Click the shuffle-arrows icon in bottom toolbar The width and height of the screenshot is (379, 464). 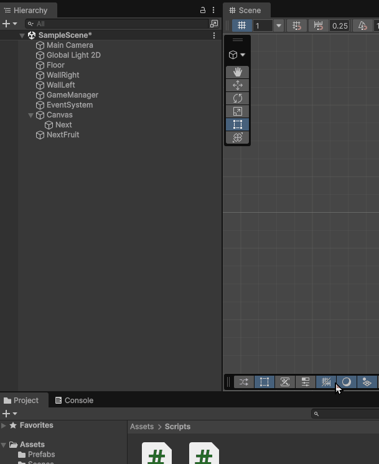[x=244, y=382]
